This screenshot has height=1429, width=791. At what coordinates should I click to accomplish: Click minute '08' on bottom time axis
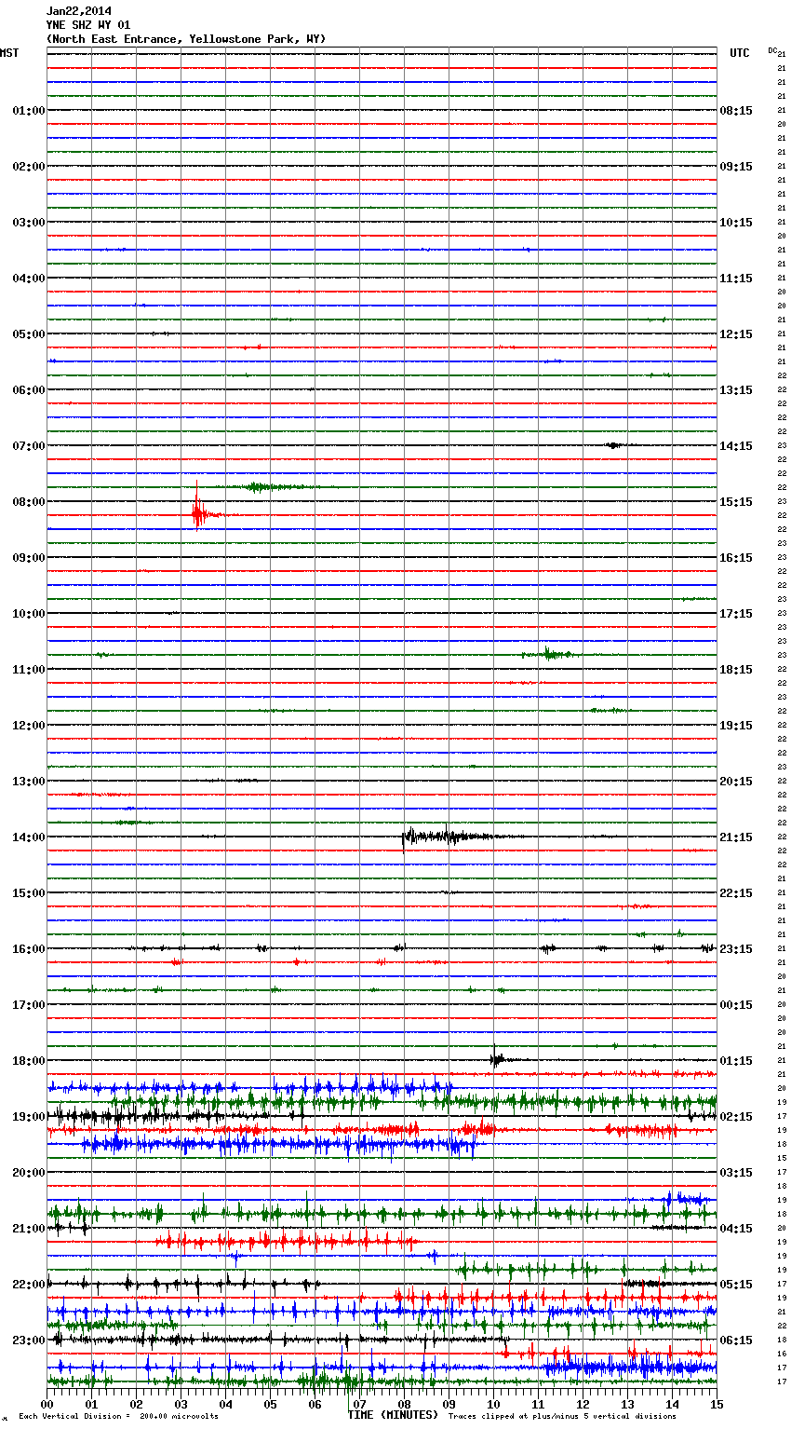[x=405, y=1404]
